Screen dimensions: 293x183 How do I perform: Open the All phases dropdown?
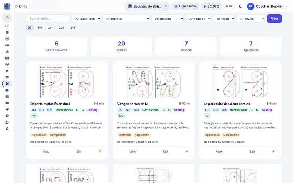167,19
